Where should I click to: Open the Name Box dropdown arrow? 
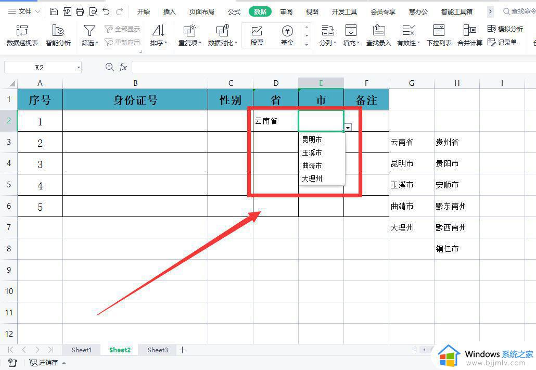(x=79, y=67)
